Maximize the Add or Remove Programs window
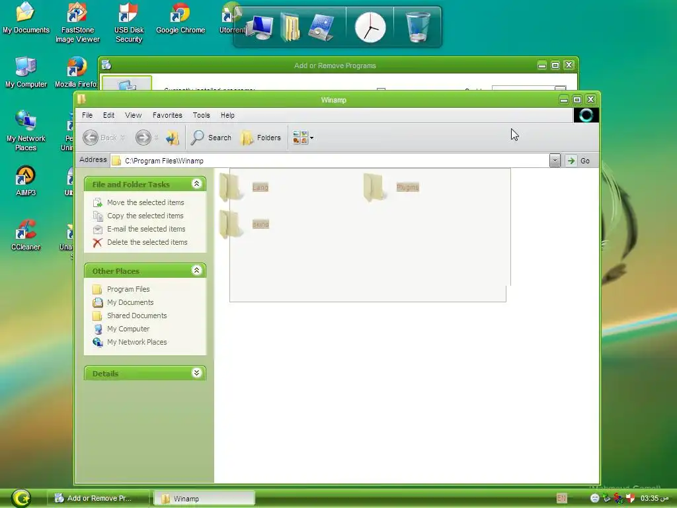Viewport: 677px width, 508px height. point(555,65)
